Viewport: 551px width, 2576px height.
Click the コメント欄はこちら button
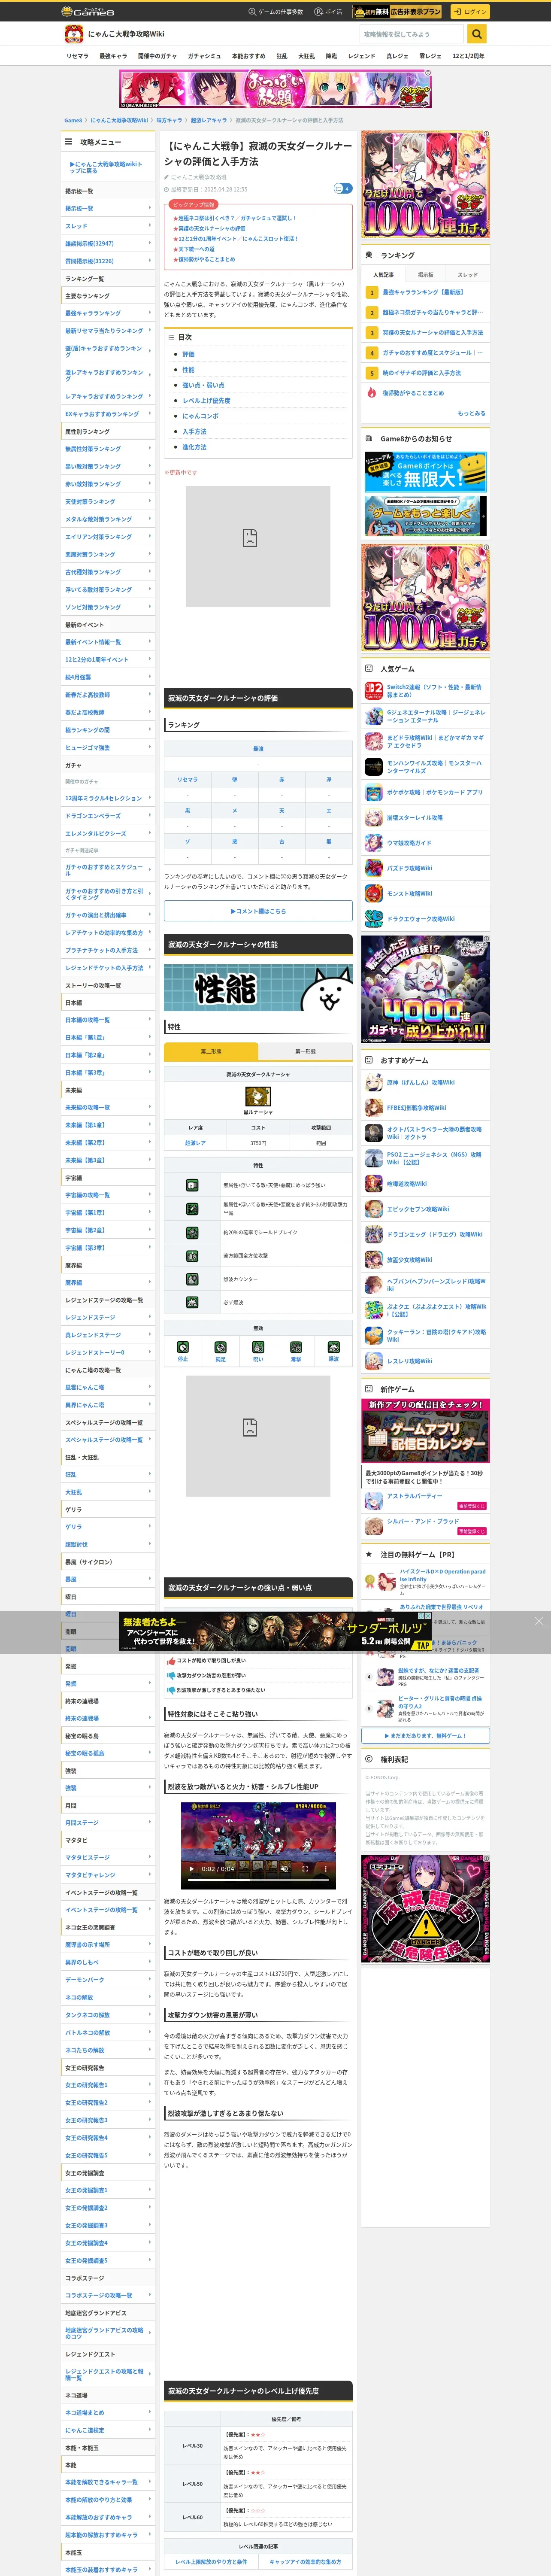258,911
